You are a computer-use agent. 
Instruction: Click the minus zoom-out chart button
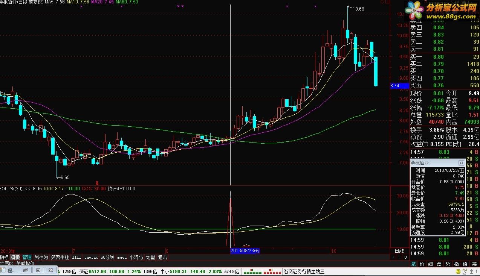tap(399, 258)
